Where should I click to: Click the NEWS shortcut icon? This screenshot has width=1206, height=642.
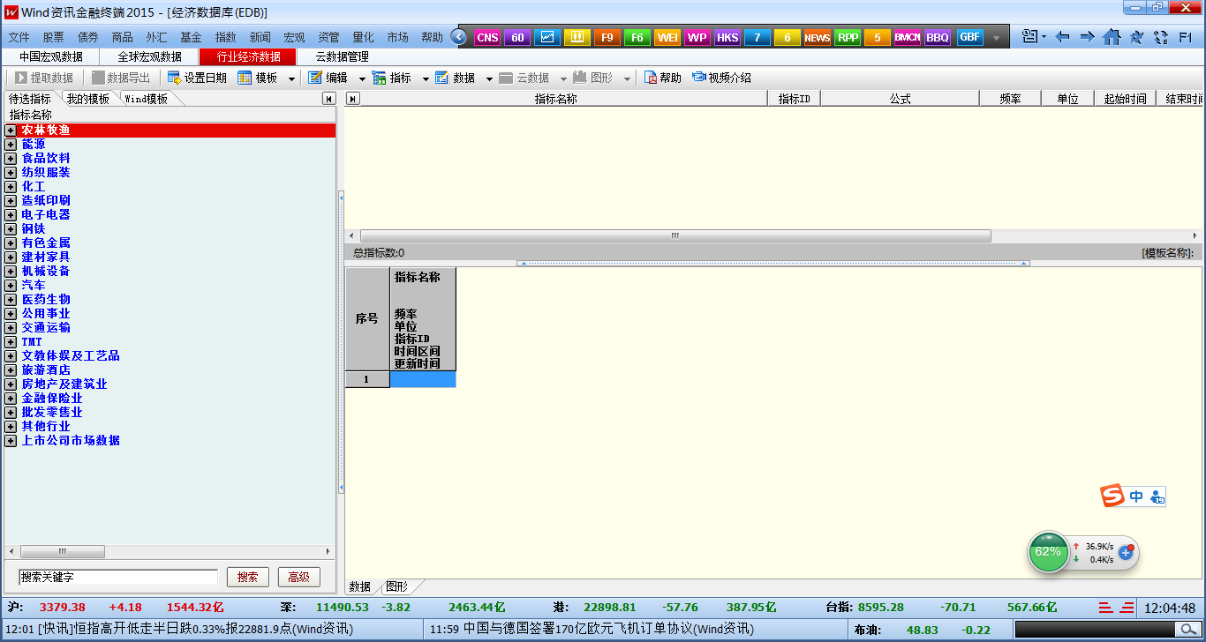click(818, 37)
